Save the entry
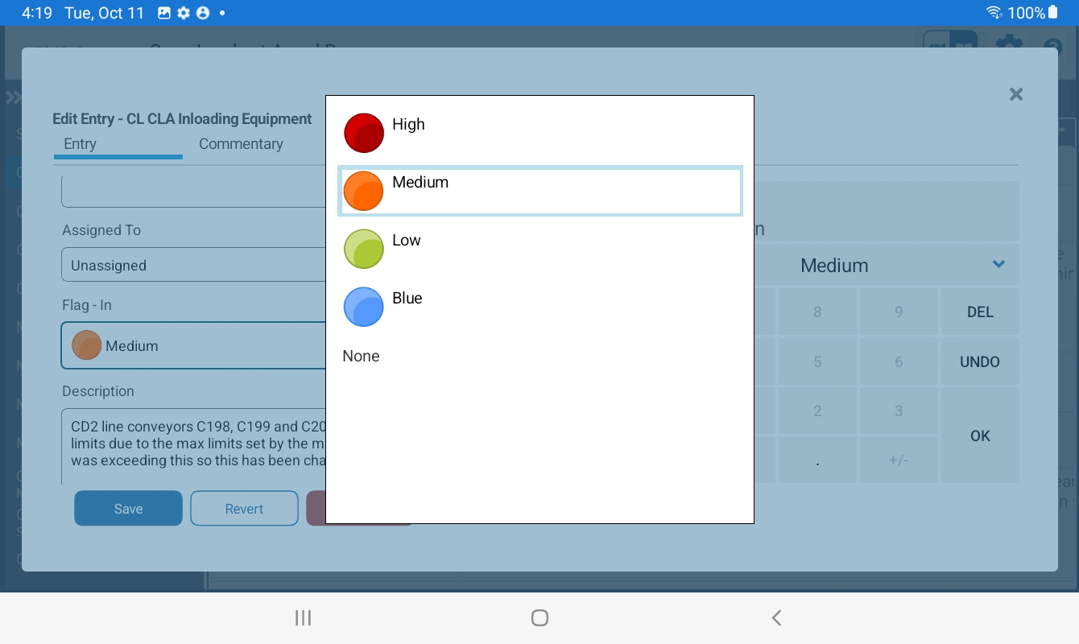1079x644 pixels. 128,509
